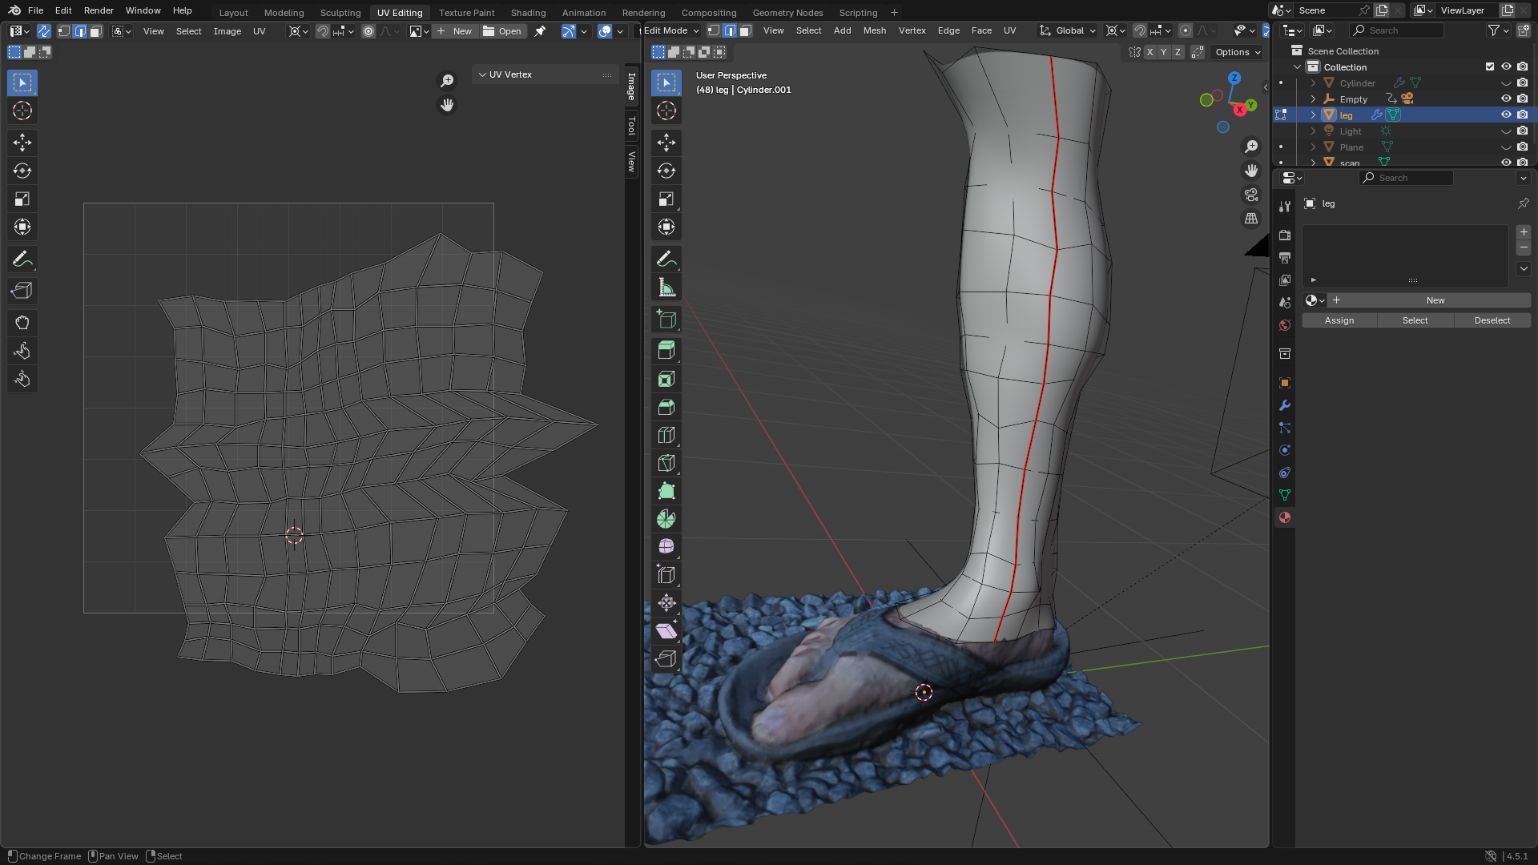The image size is (1538, 865).
Task: Toggle X axis mirror button
Action: point(1150,52)
